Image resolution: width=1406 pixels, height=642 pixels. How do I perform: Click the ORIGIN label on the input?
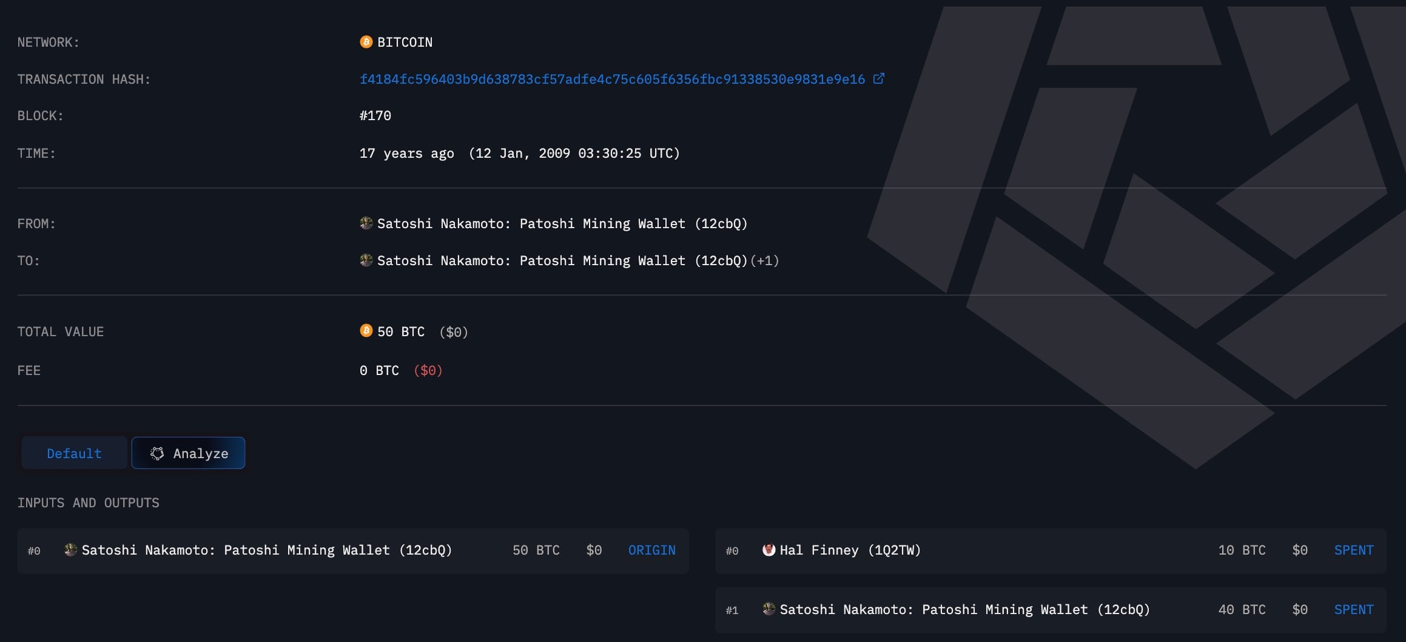[651, 550]
